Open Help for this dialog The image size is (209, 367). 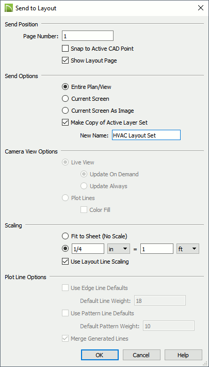pos(183,355)
